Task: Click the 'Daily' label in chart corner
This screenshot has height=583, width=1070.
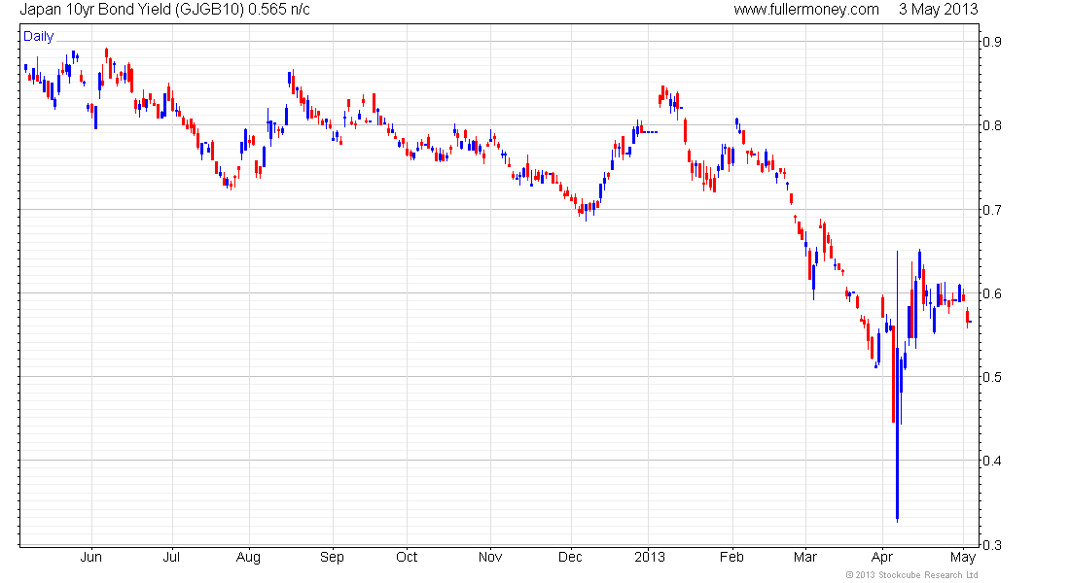Action: [x=38, y=36]
